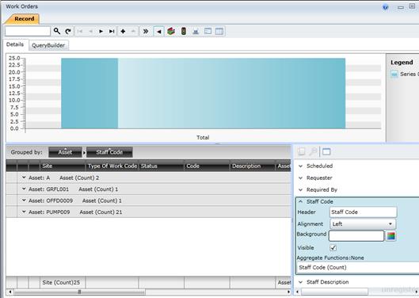419x298 pixels.
Task: Click the Asset grouping button
Action: point(65,152)
